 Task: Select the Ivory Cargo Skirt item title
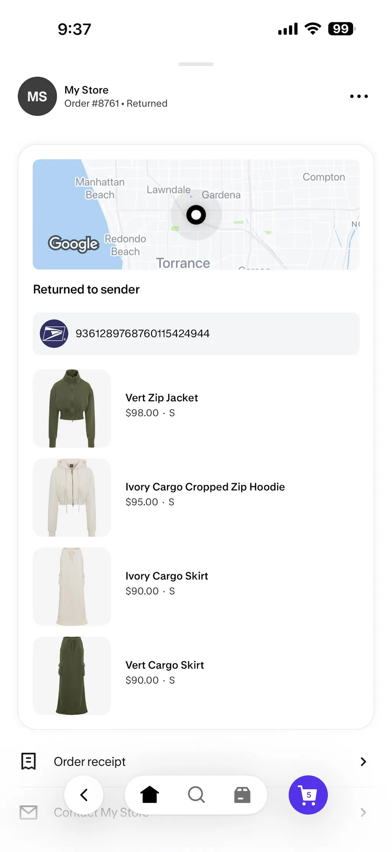pyautogui.click(x=167, y=576)
